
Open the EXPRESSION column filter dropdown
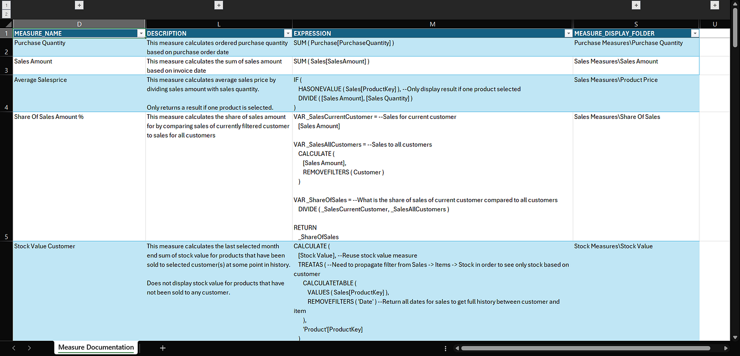click(568, 34)
